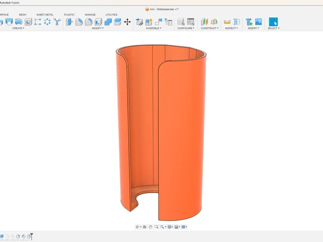Click the configuration table icon
Screen dimensions: 323x242
click(191, 22)
